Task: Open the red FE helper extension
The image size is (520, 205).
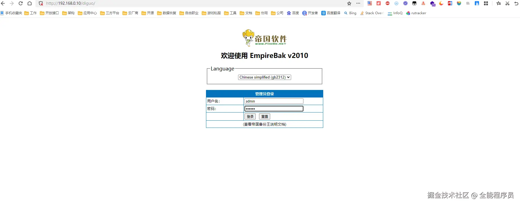Action: point(450,3)
